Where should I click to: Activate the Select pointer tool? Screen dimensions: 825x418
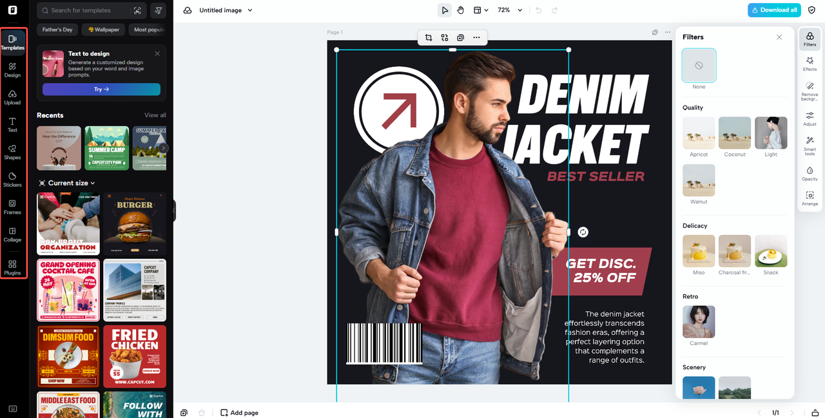tap(445, 10)
